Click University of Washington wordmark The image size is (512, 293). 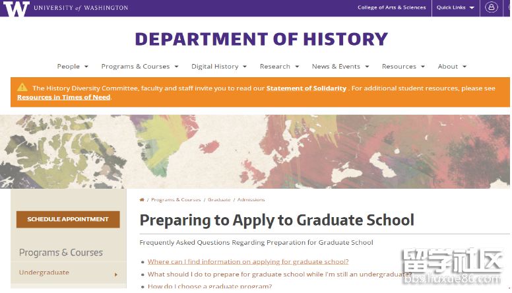[81, 7]
